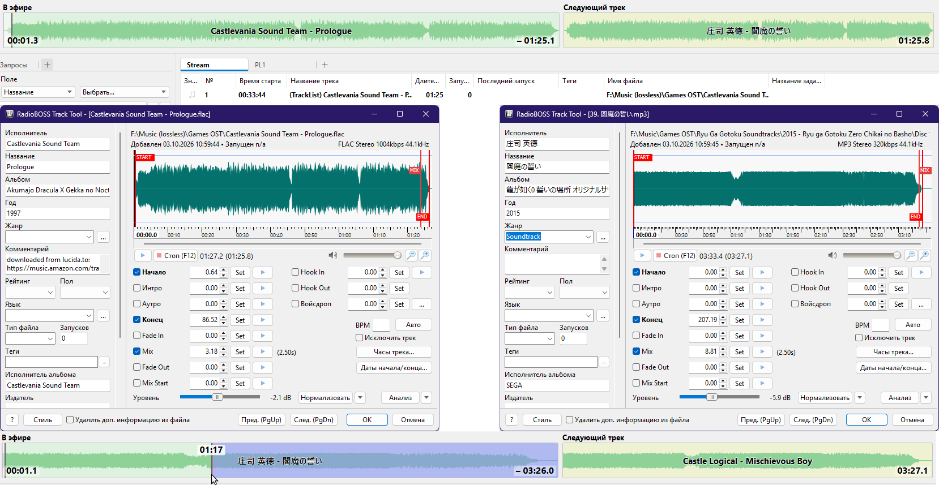The width and height of the screenshot is (939, 485).
Task: Add a new playlist tab with the plus icon
Action: coord(325,65)
